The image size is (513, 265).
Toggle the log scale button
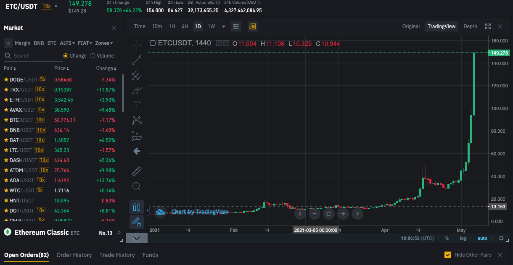coord(463,238)
